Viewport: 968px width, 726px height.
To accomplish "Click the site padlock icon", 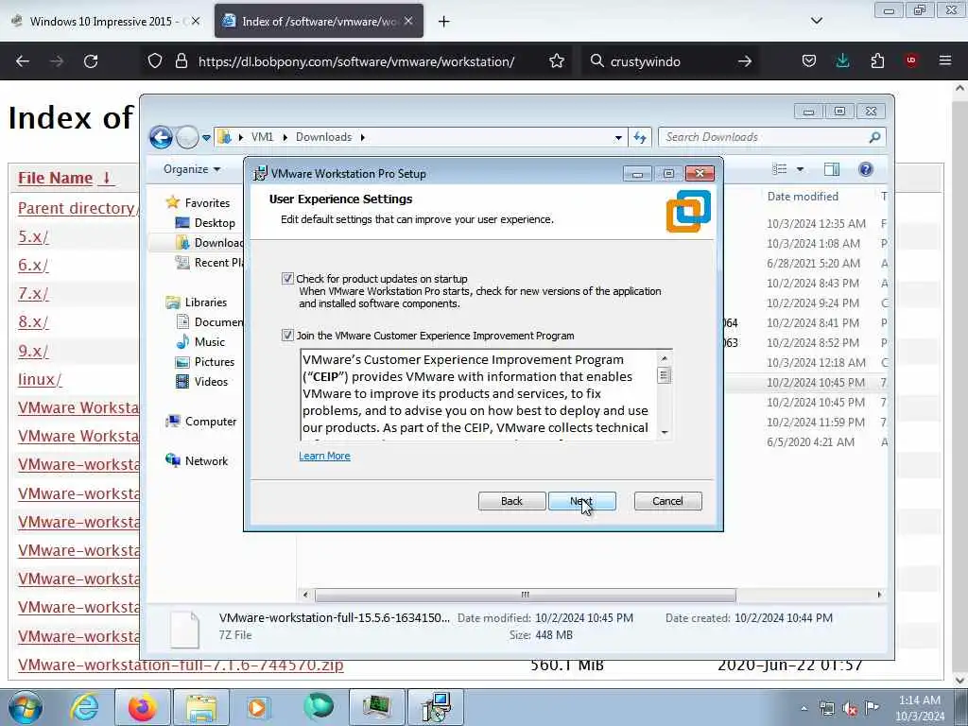I will coord(181,61).
